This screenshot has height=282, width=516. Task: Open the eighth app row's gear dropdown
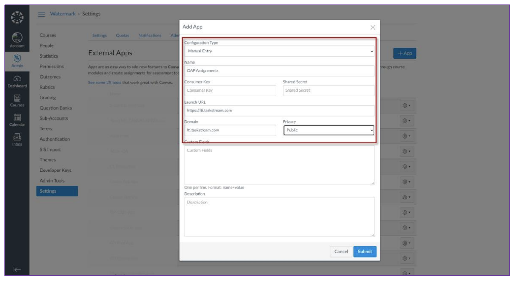click(406, 213)
